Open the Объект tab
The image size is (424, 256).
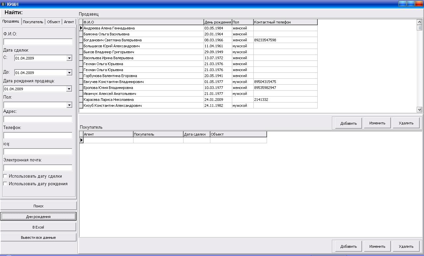pyautogui.click(x=53, y=22)
